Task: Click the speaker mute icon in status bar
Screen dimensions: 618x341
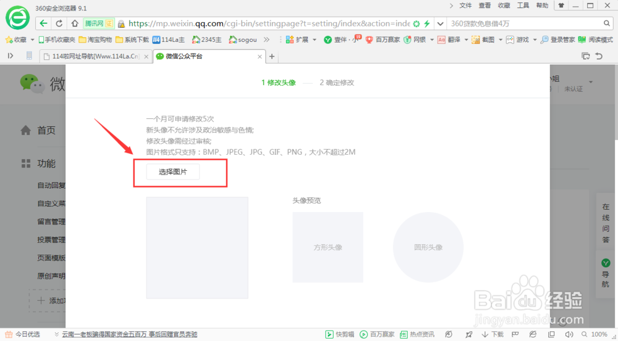Action: [569, 334]
